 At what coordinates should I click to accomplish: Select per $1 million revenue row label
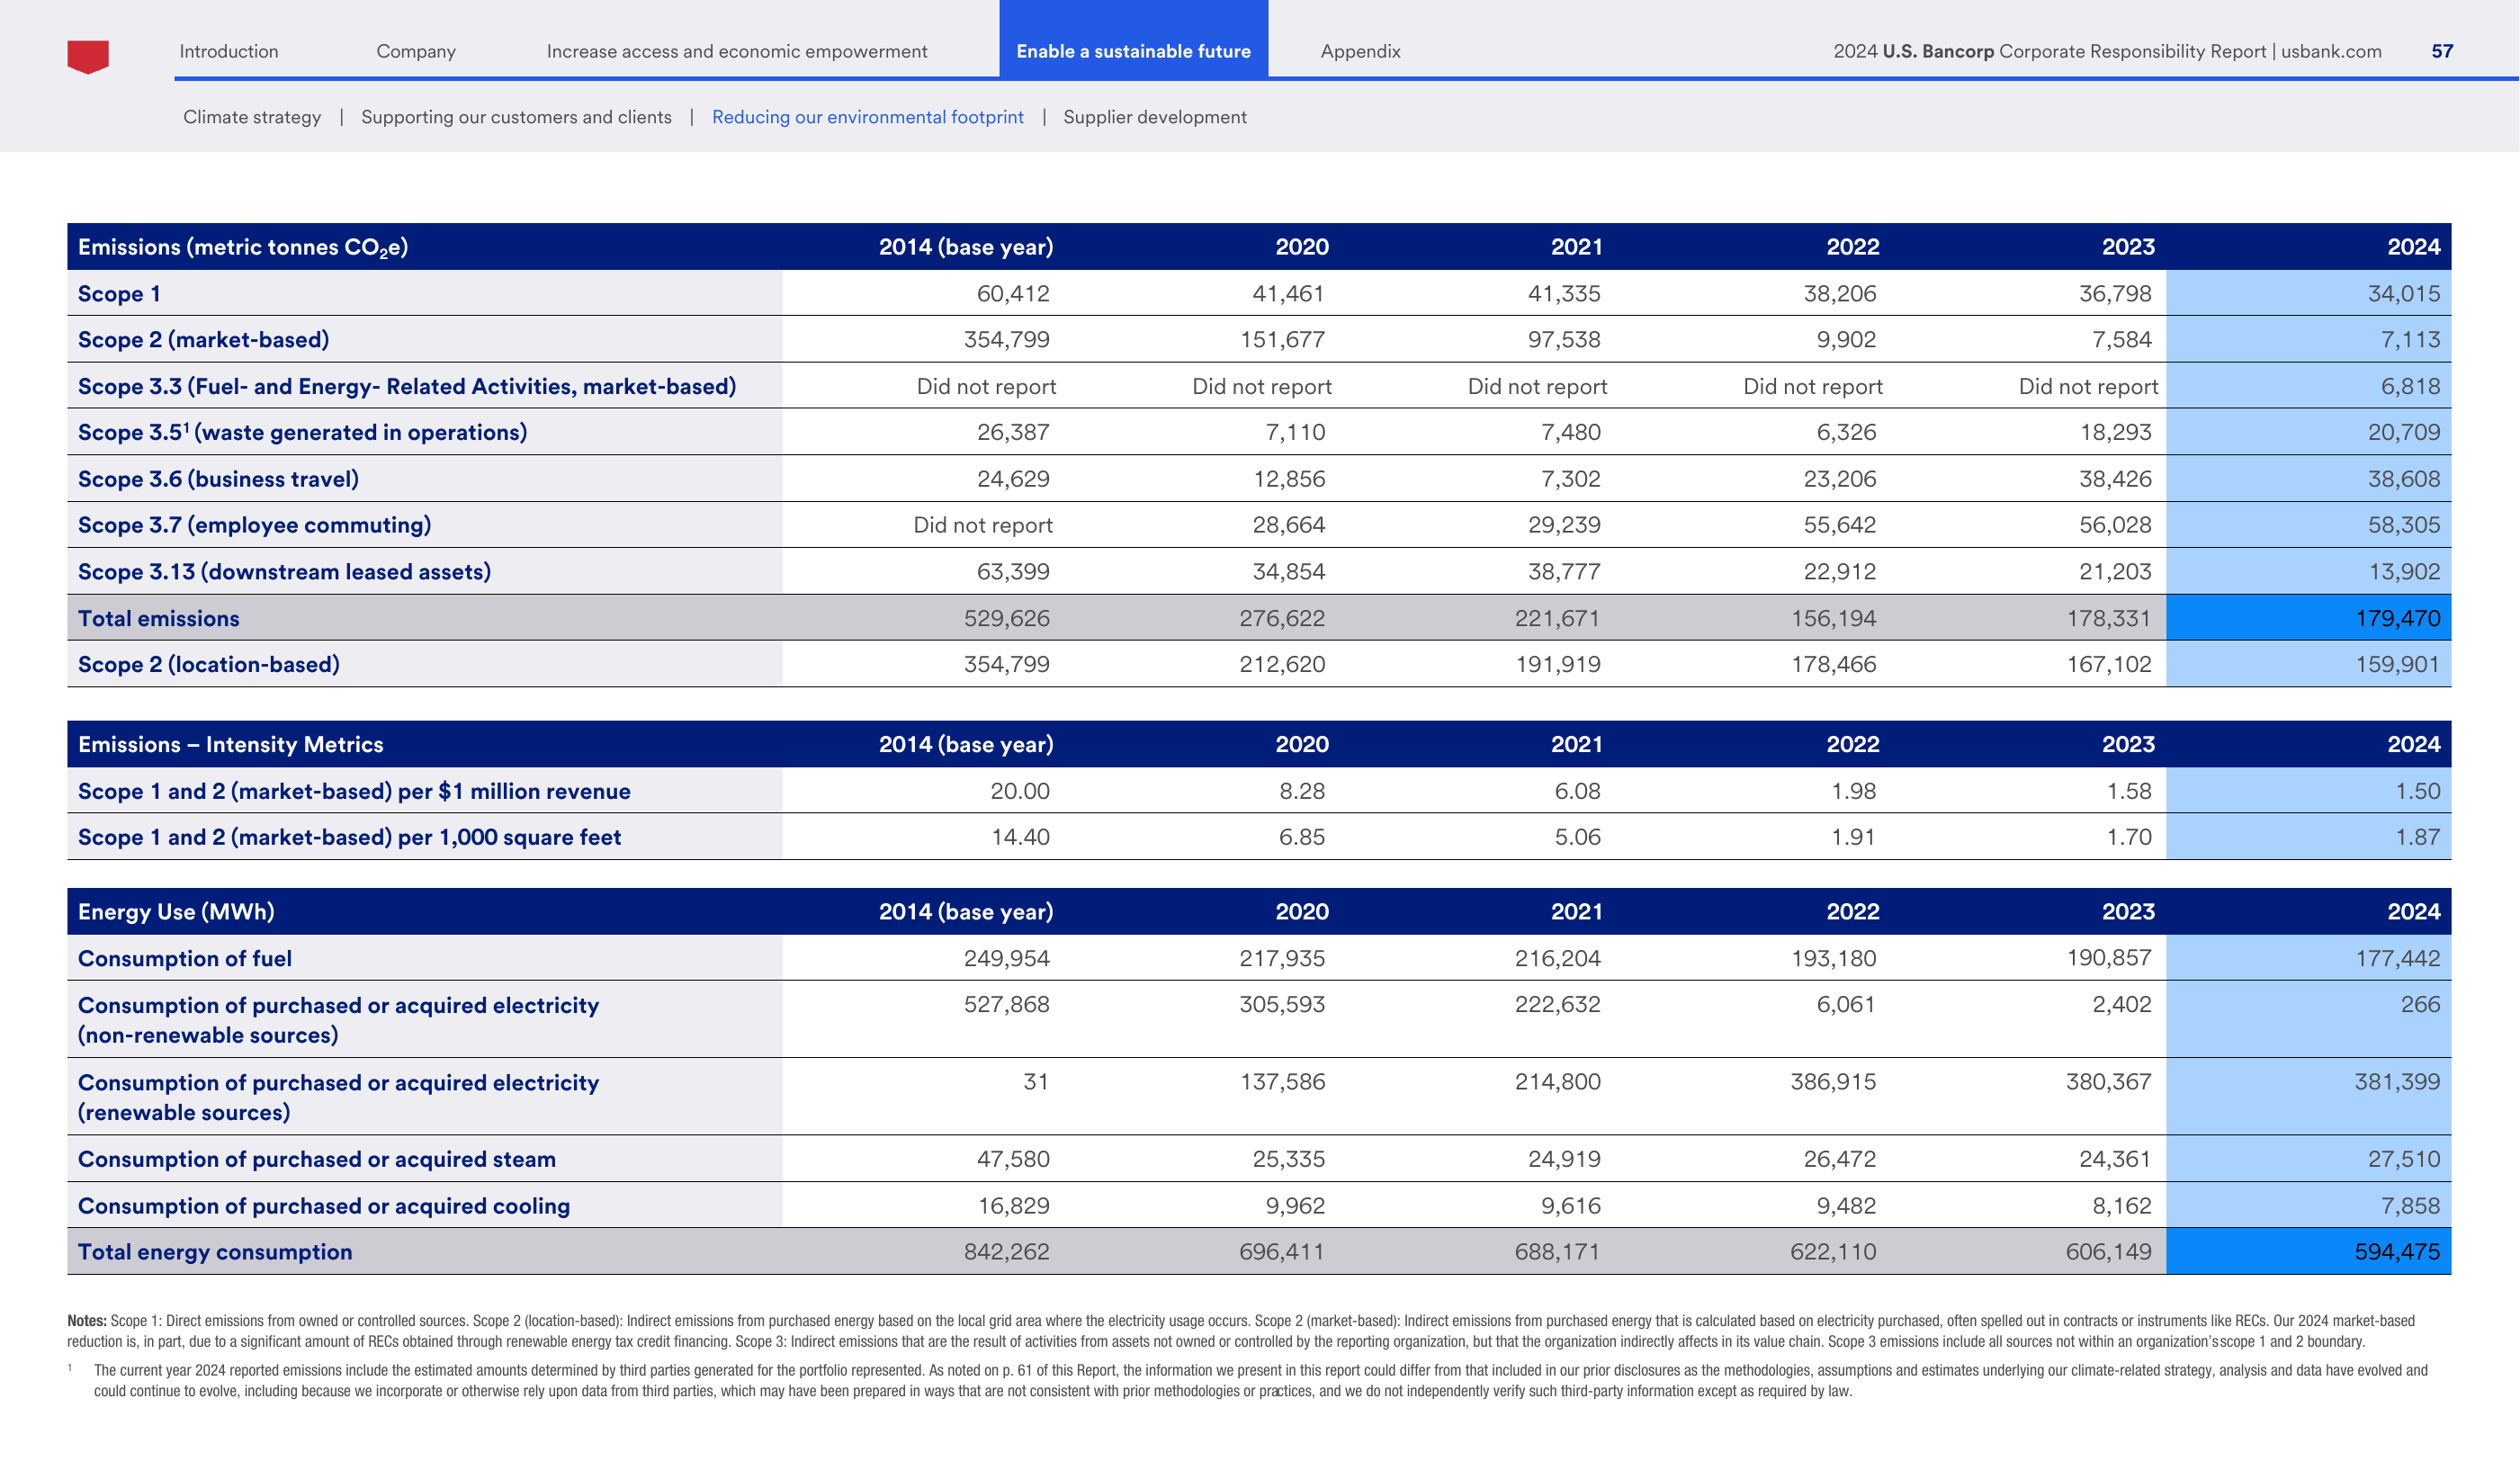pos(354,791)
